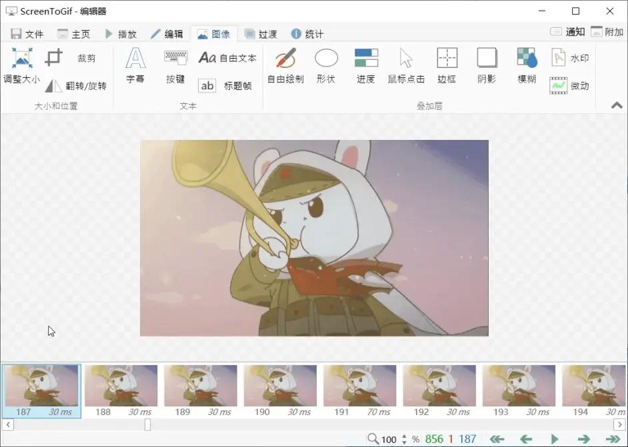Image resolution: width=628 pixels, height=447 pixels.
Task: Open the 附加 extras button
Action: click(x=607, y=32)
